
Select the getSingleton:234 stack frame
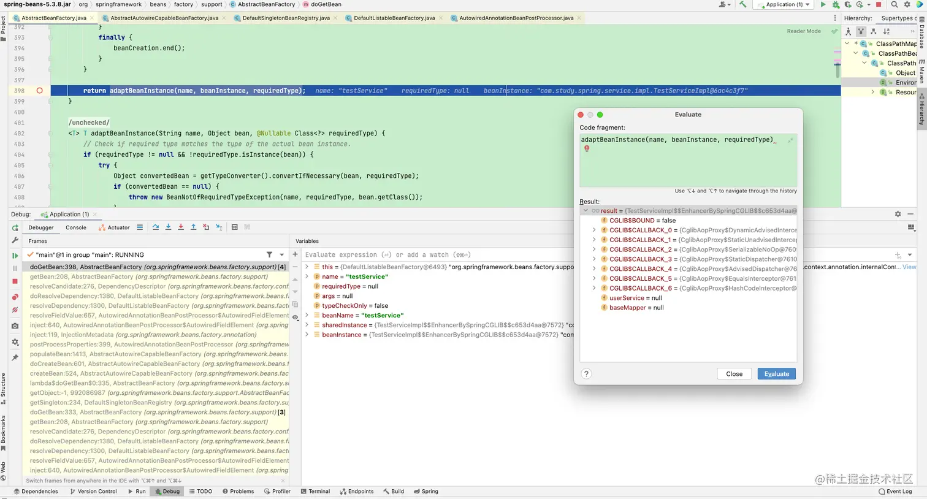(159, 403)
